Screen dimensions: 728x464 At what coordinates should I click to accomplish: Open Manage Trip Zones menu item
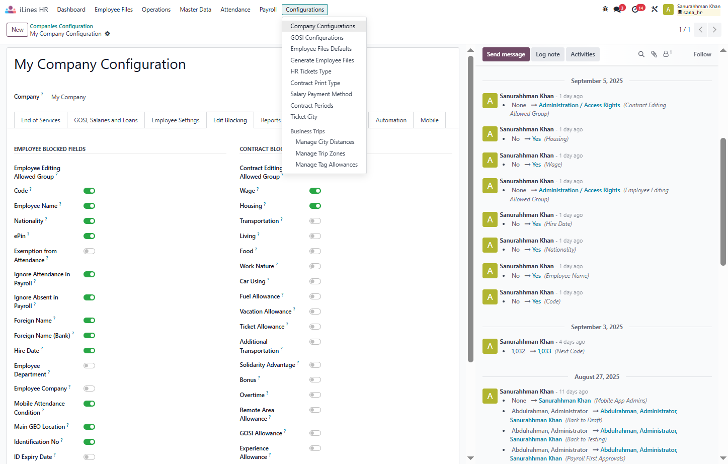click(324, 153)
